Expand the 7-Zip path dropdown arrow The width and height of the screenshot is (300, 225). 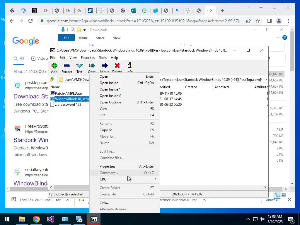[x=265, y=80]
